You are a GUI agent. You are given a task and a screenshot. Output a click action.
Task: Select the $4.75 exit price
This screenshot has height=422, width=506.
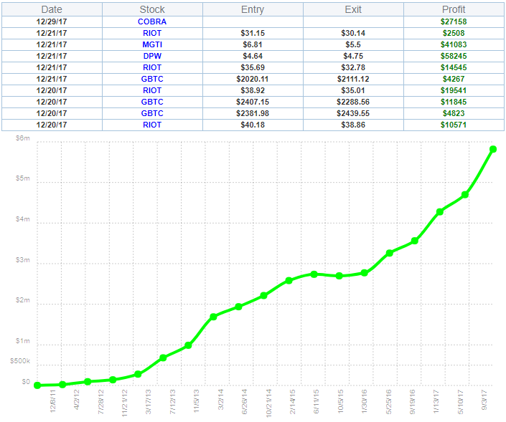click(353, 56)
